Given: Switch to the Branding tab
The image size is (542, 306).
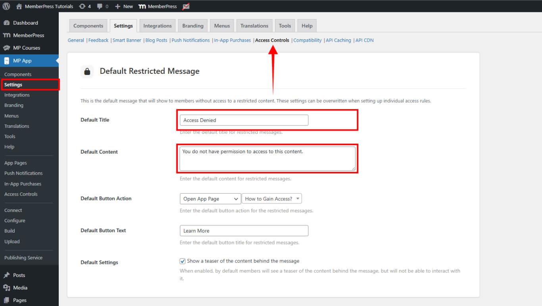Looking at the screenshot, I should pos(193,26).
